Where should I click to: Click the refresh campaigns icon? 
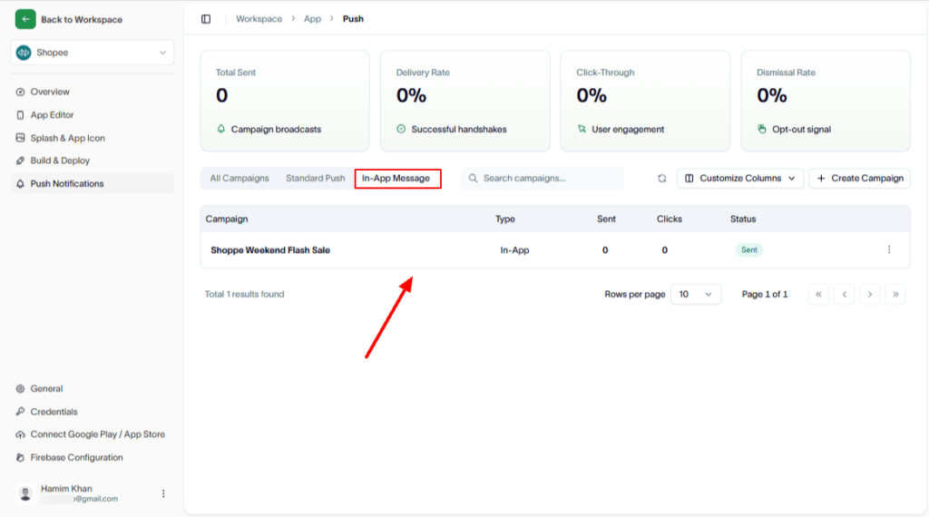coord(661,179)
